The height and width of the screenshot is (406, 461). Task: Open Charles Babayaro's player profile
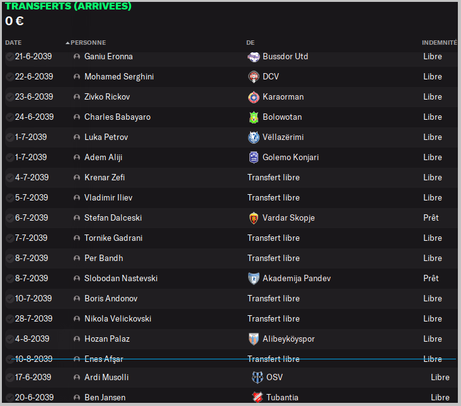pos(117,117)
